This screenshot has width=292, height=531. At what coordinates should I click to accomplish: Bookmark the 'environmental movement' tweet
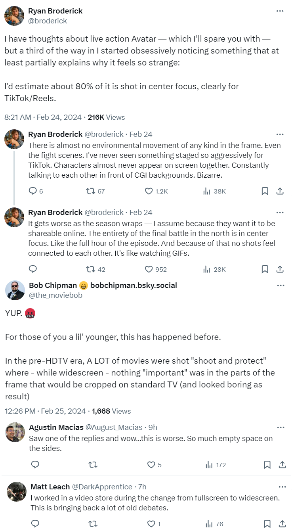pyautogui.click(x=265, y=191)
